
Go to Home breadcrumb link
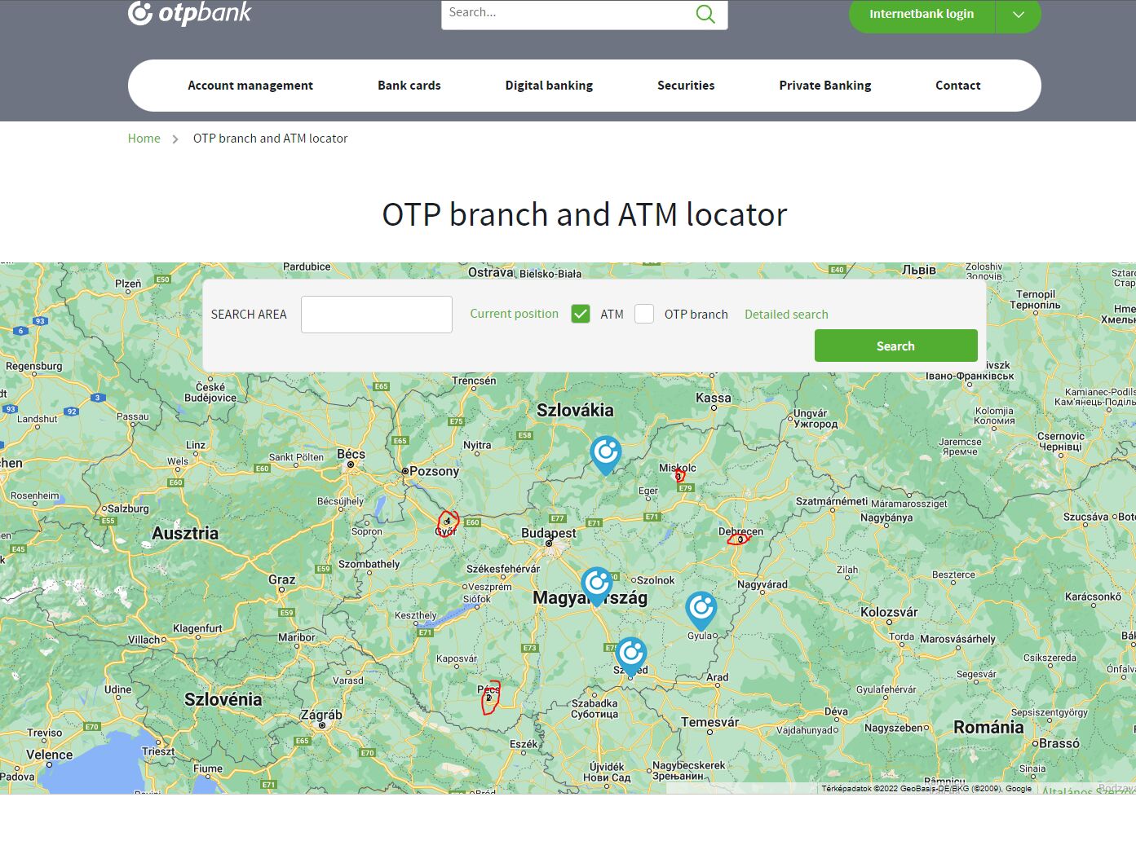(x=144, y=139)
